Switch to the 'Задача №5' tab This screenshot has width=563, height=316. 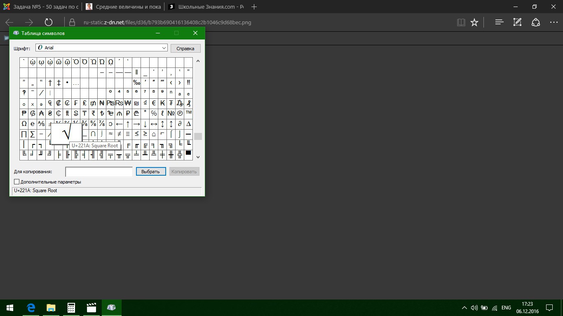click(40, 7)
